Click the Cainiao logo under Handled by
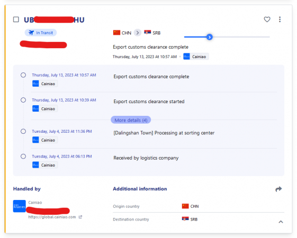 [19, 206]
